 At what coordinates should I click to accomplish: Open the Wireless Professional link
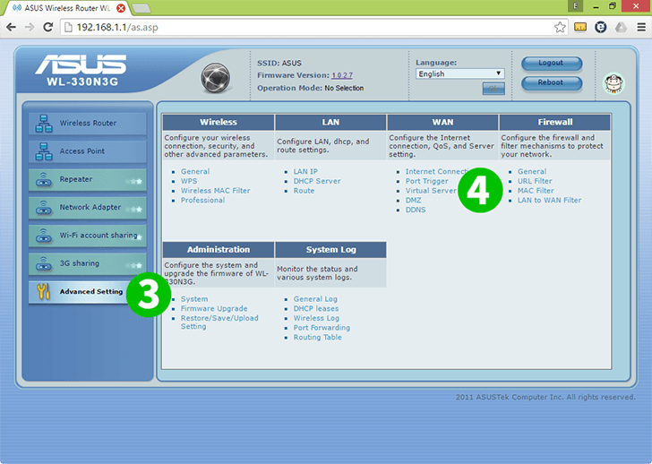tap(202, 201)
